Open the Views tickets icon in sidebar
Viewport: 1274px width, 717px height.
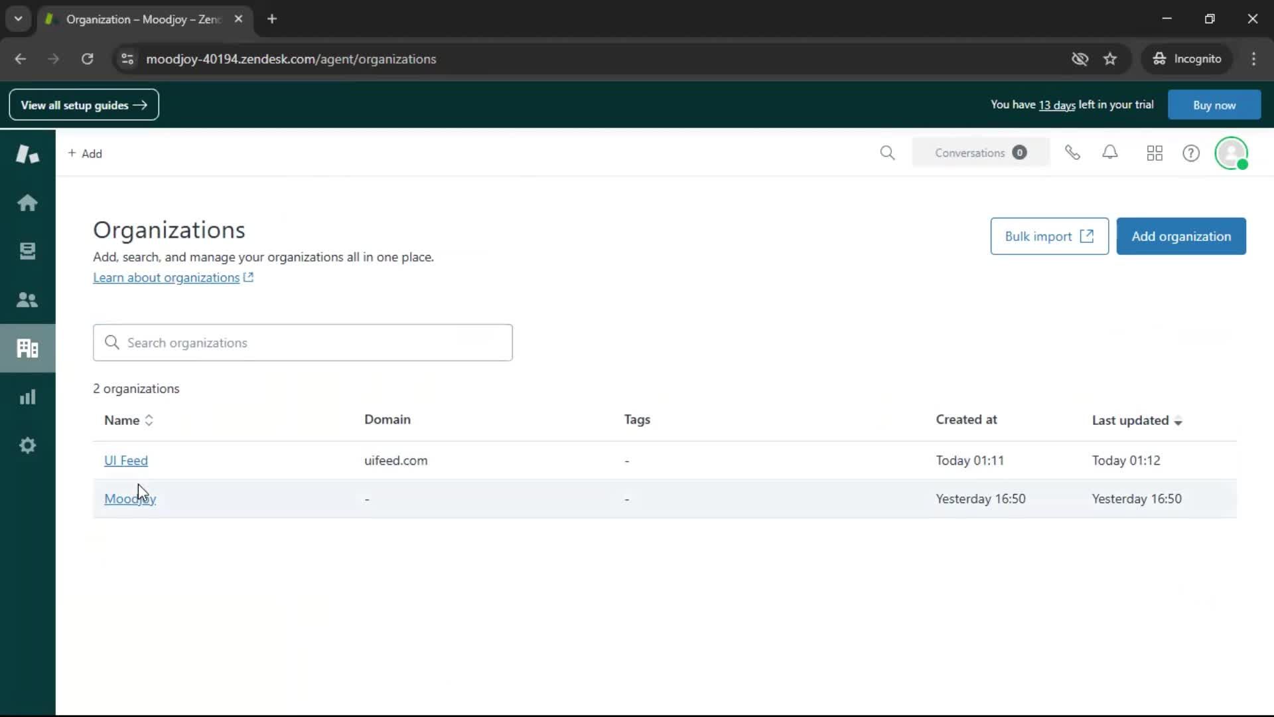click(27, 251)
